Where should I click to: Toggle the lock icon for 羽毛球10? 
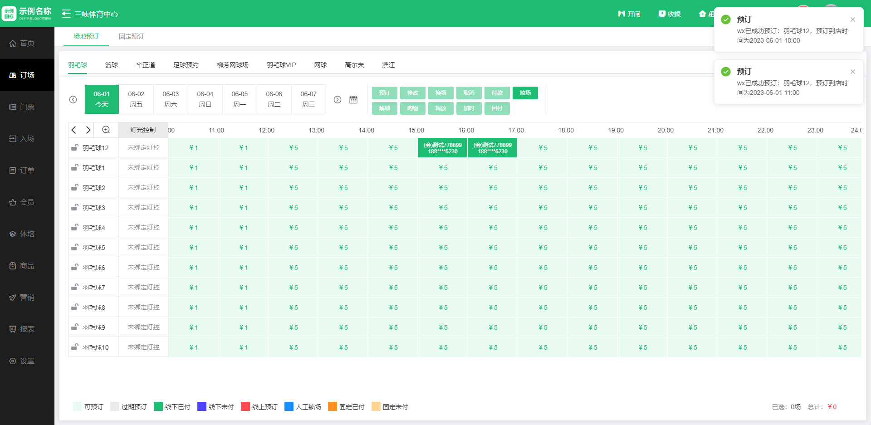pyautogui.click(x=75, y=347)
